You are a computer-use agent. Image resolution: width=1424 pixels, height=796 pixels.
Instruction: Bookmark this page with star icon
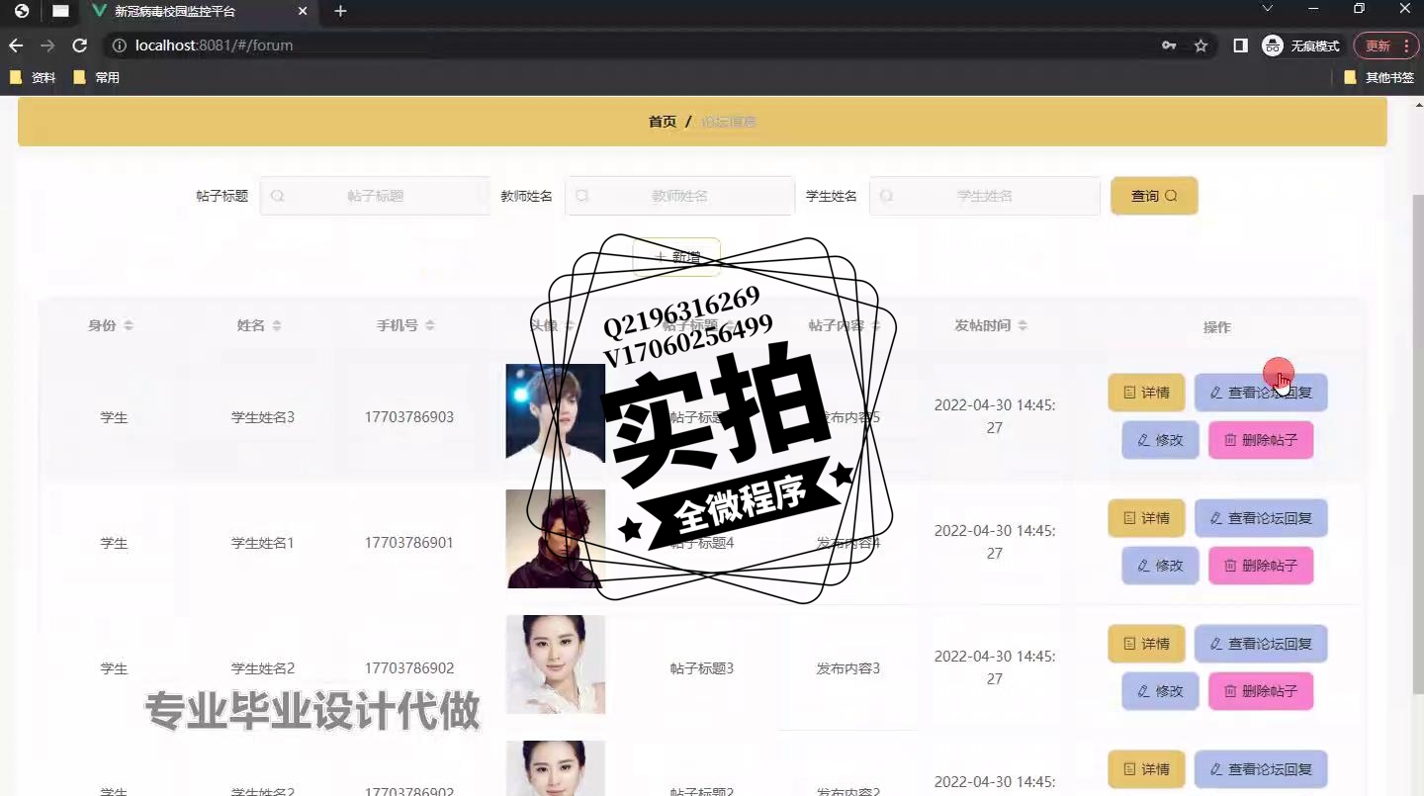coord(1201,45)
